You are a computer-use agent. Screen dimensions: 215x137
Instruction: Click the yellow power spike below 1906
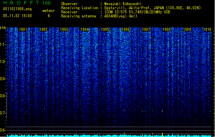pos(124,134)
